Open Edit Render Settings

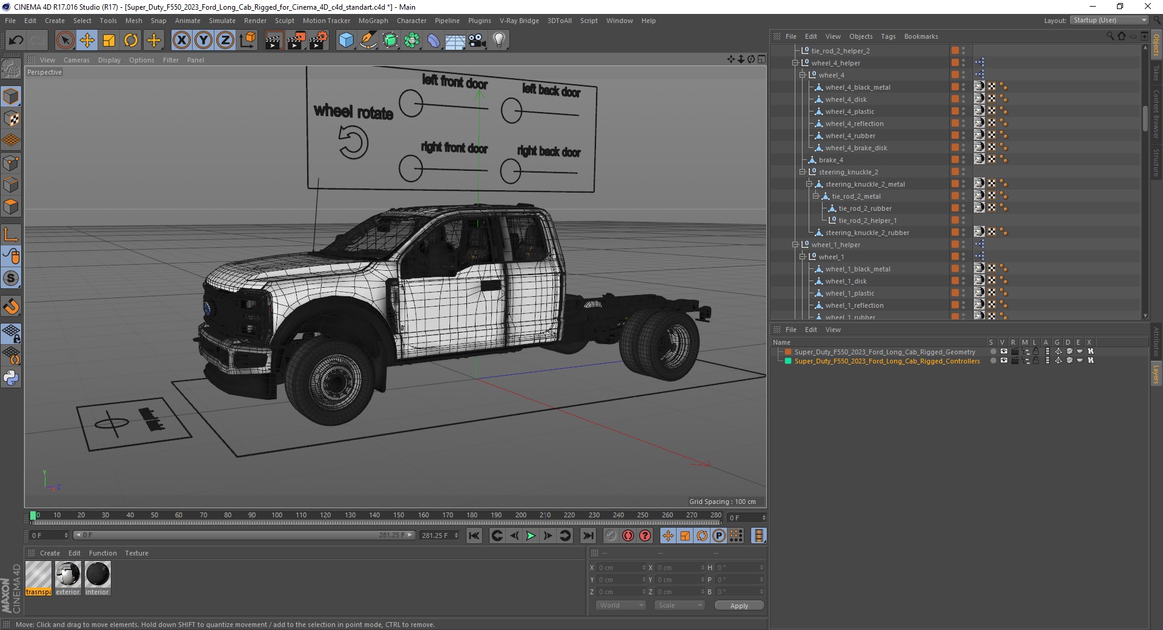pos(319,41)
